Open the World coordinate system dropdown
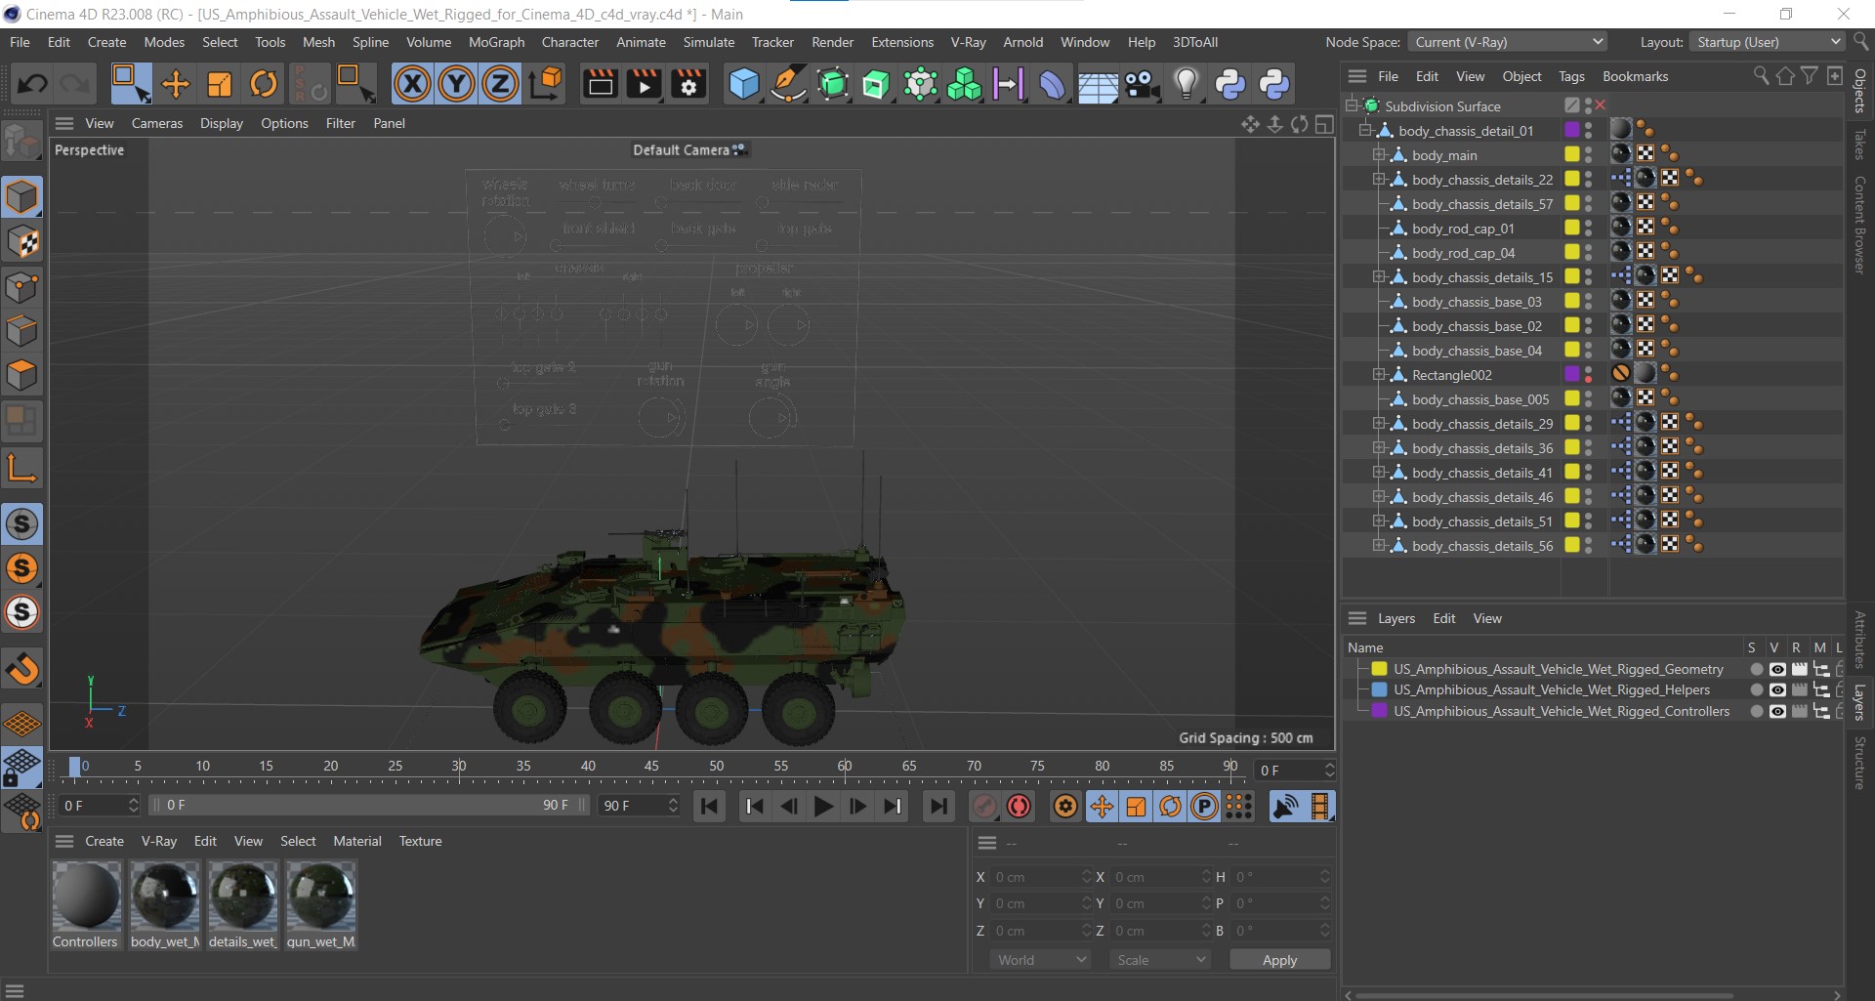Screen dimensions: 1875x1001 (1039, 960)
